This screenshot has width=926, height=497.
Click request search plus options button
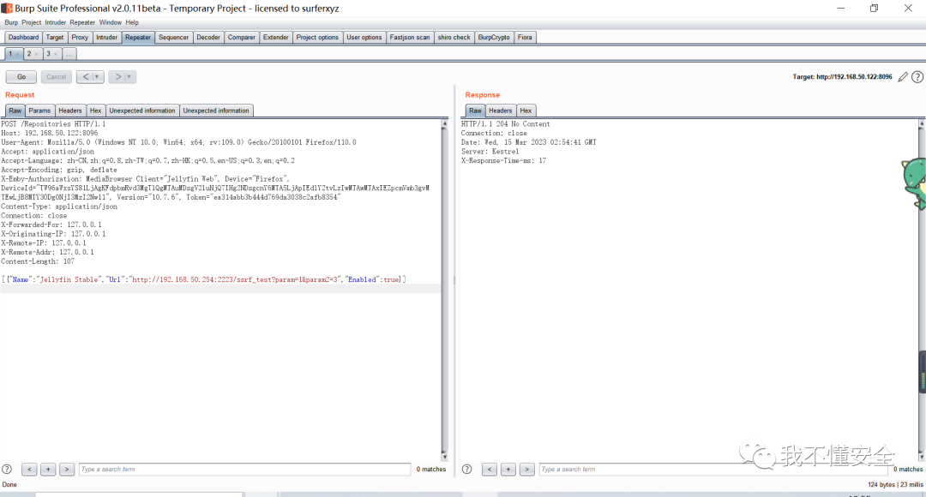point(48,470)
